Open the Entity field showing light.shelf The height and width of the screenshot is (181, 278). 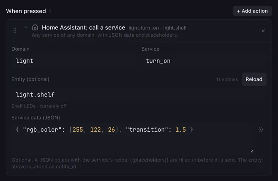(139, 95)
